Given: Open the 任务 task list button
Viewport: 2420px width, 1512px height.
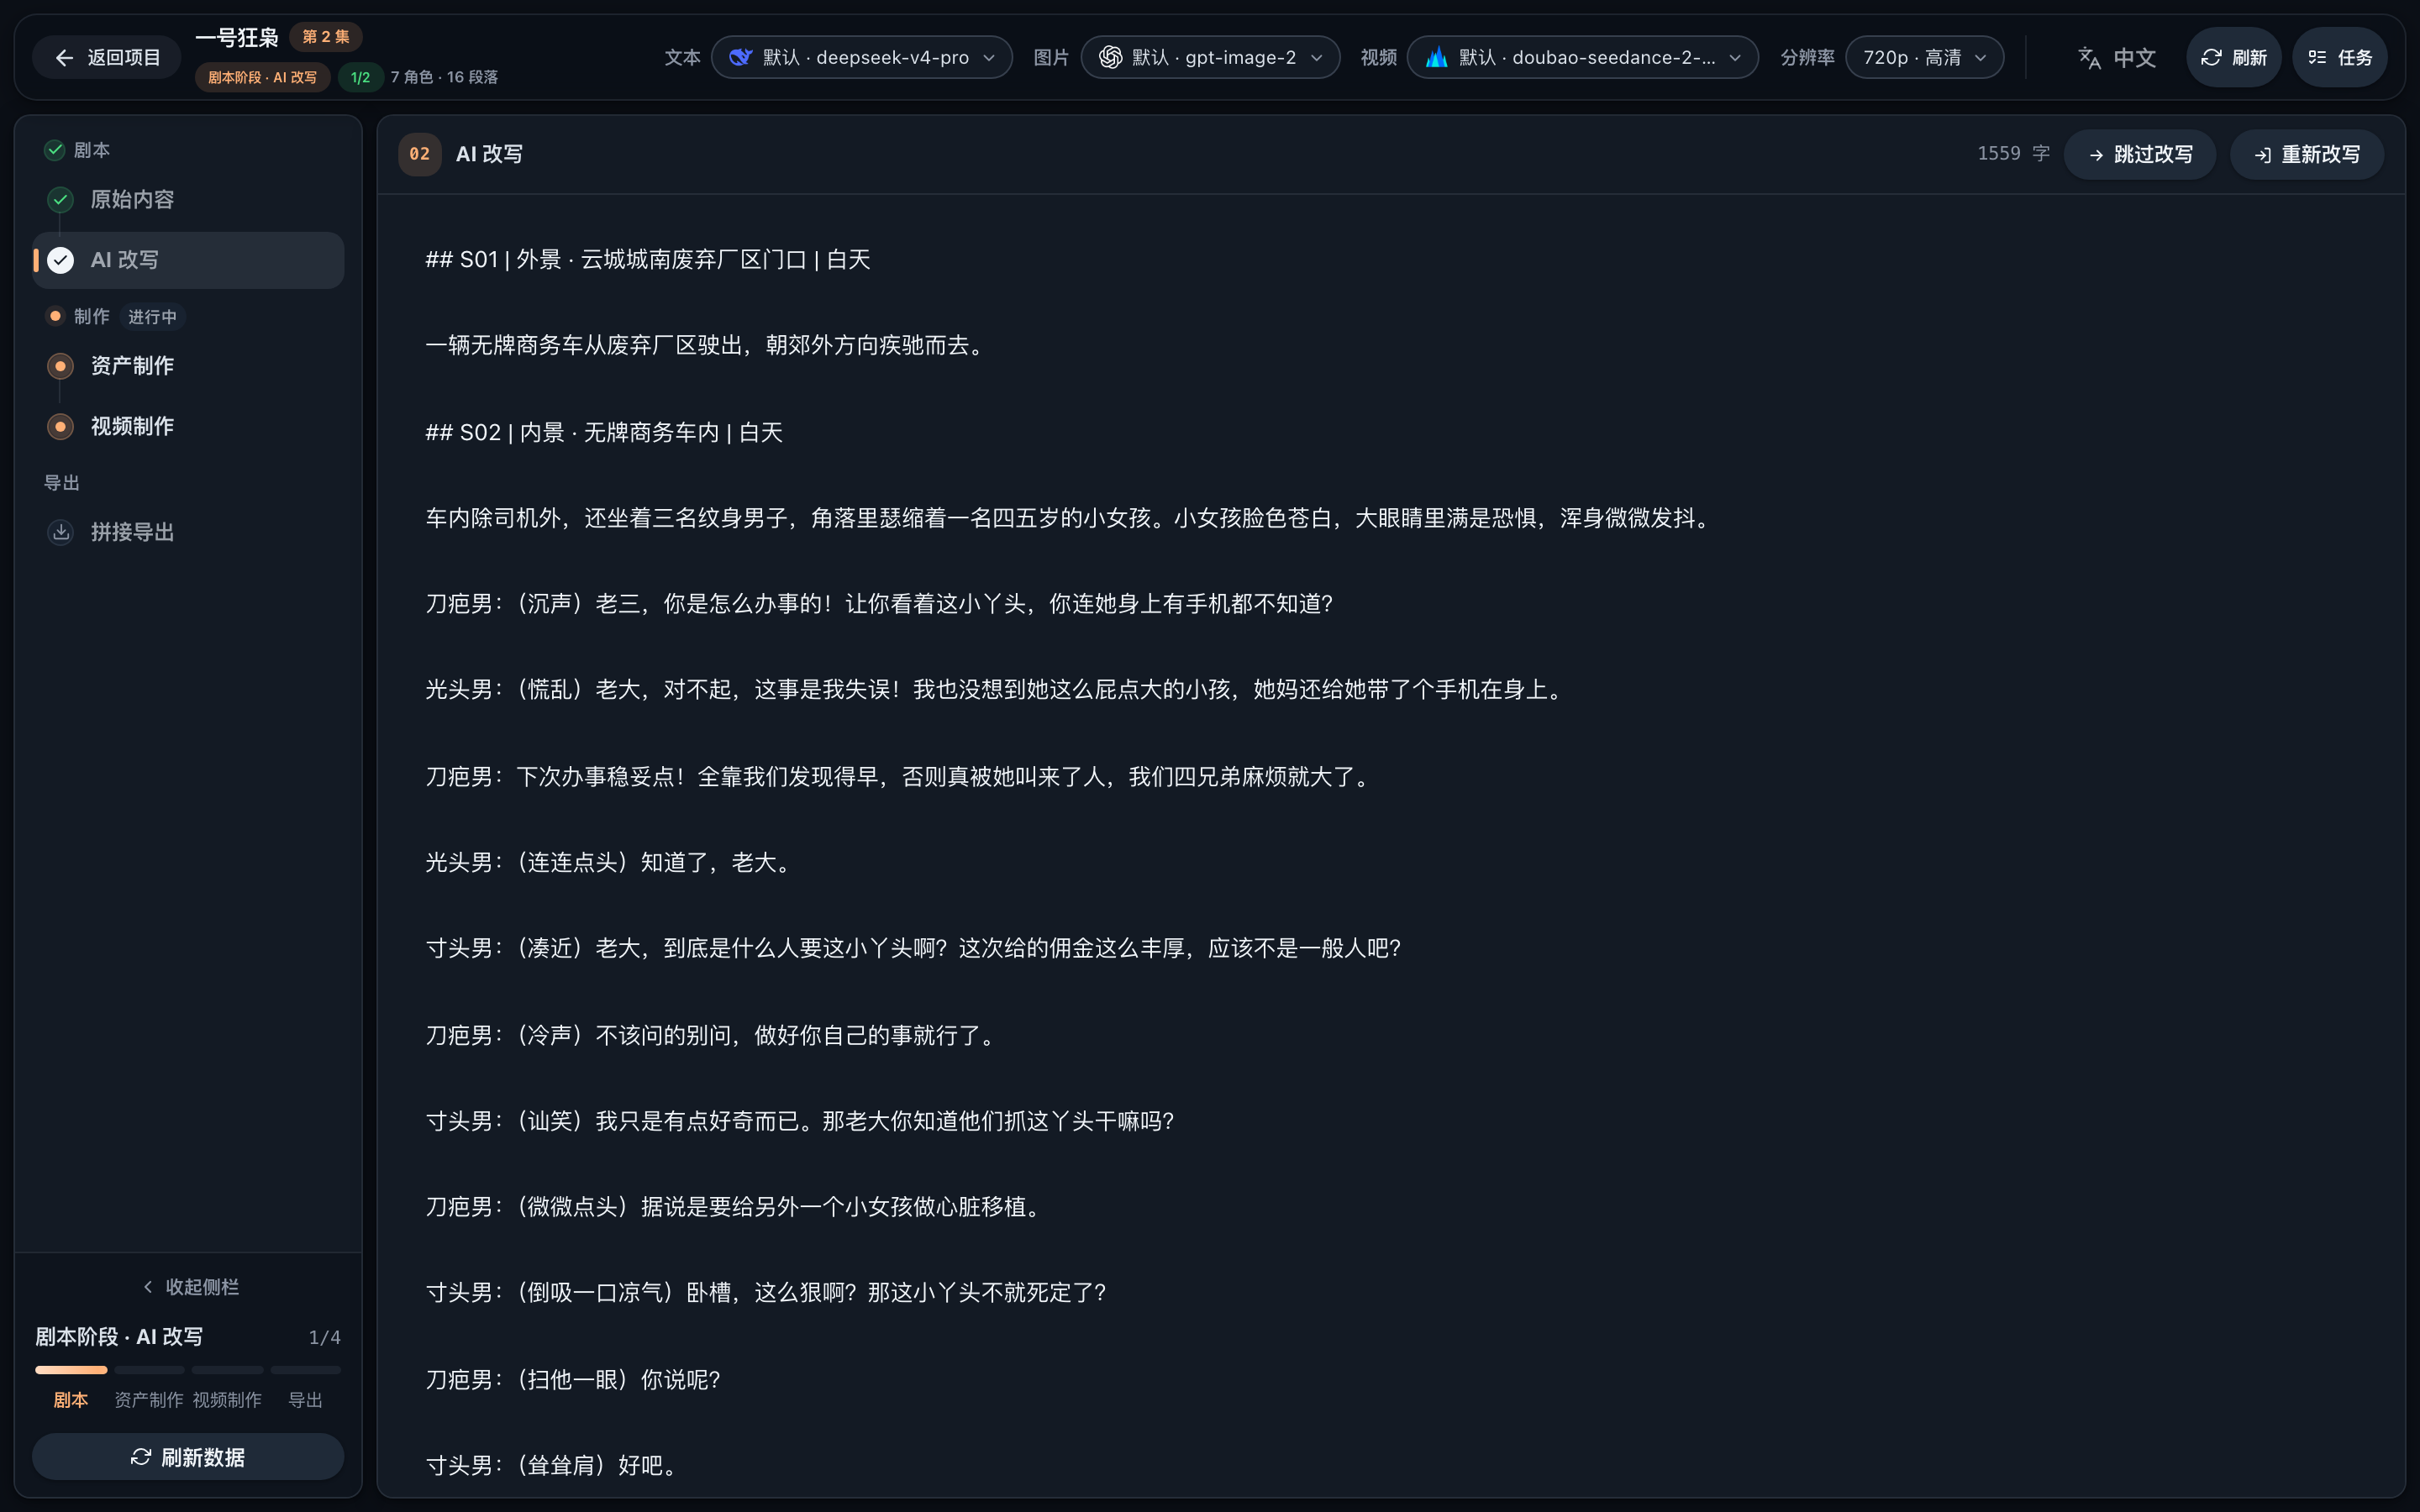Looking at the screenshot, I should 2339,57.
